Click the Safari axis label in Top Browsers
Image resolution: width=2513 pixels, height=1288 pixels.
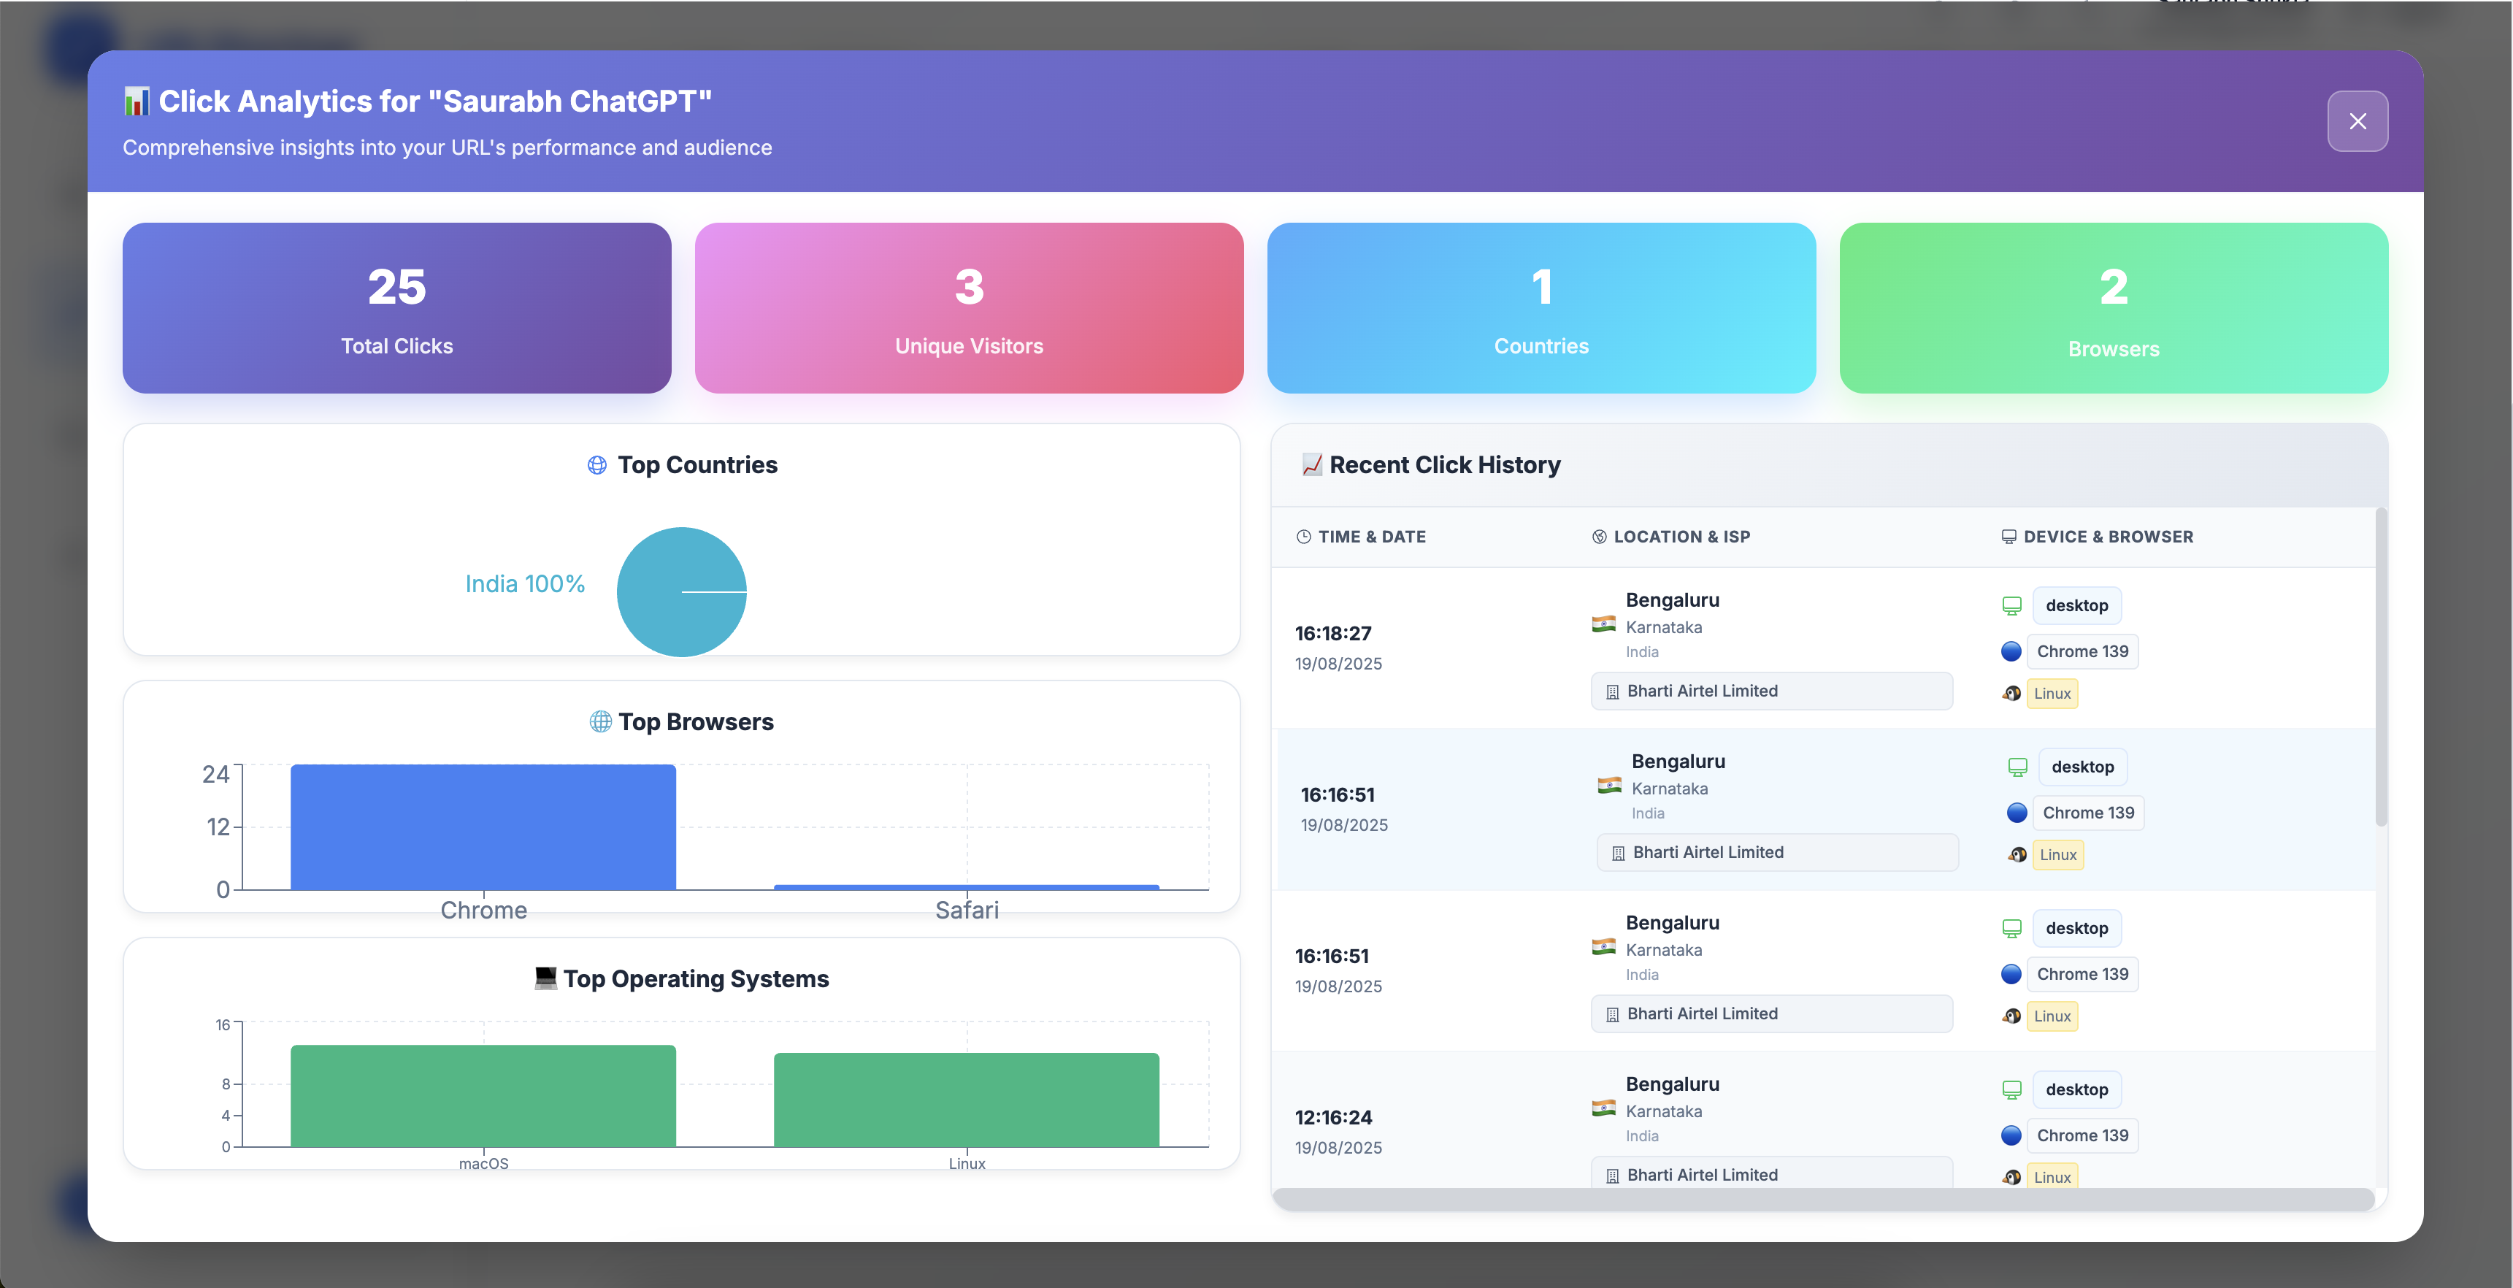[x=966, y=911]
